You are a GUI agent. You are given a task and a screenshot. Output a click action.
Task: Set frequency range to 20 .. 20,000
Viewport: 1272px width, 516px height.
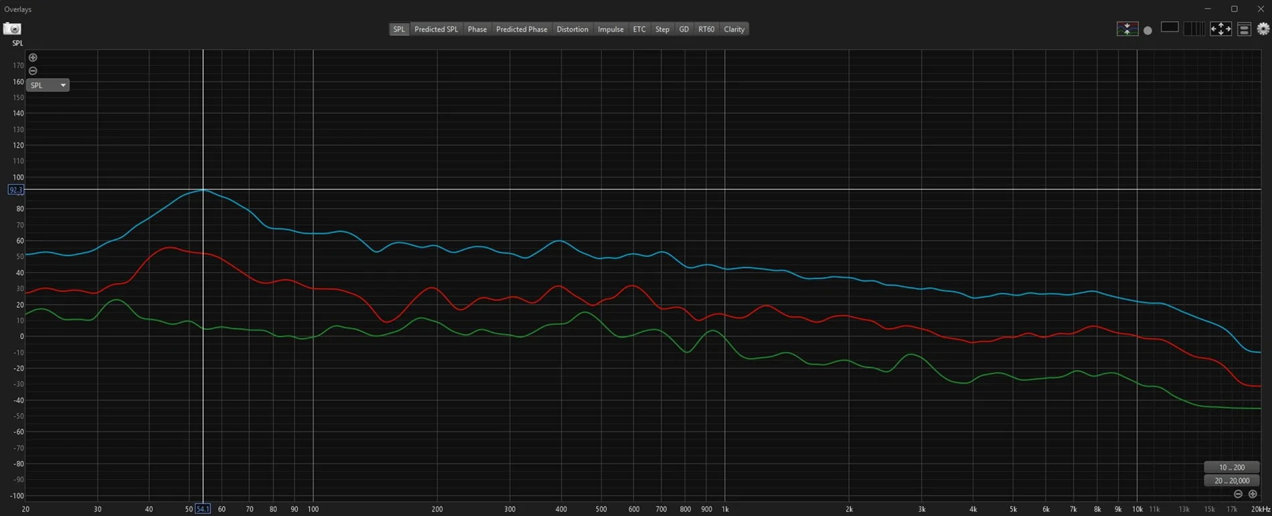coord(1231,481)
